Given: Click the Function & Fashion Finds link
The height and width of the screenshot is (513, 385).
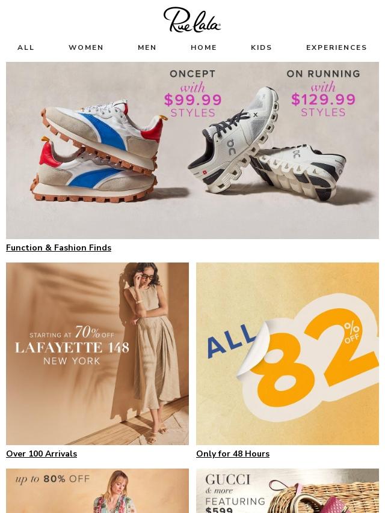Looking at the screenshot, I should click(58, 247).
